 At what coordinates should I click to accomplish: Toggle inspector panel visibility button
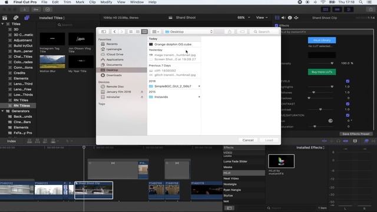[349, 9]
